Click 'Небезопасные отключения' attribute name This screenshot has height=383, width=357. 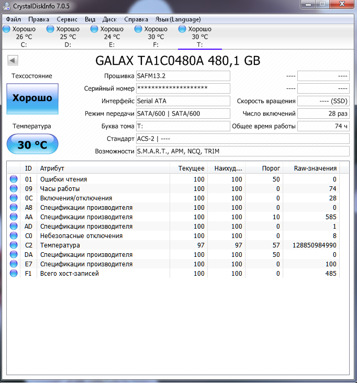point(81,235)
